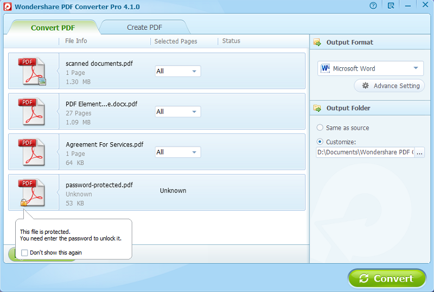Click the Wondershare app logo icon

(7, 7)
